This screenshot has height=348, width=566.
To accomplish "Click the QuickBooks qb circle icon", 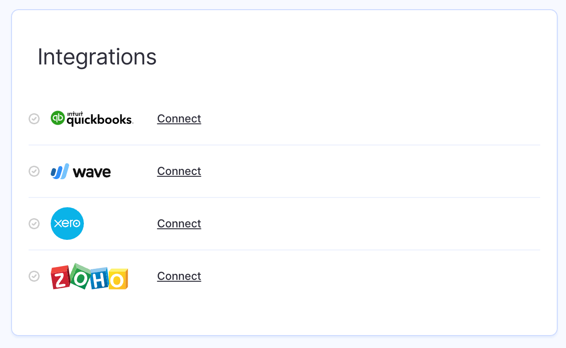I will 57,118.
